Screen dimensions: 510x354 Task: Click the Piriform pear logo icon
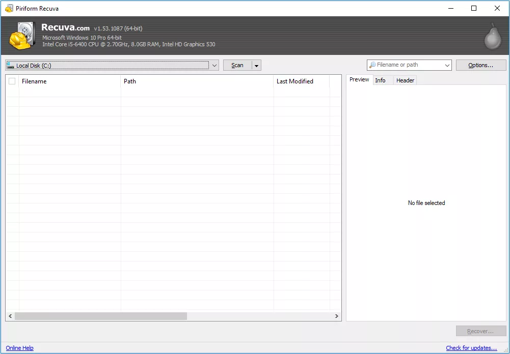click(492, 36)
